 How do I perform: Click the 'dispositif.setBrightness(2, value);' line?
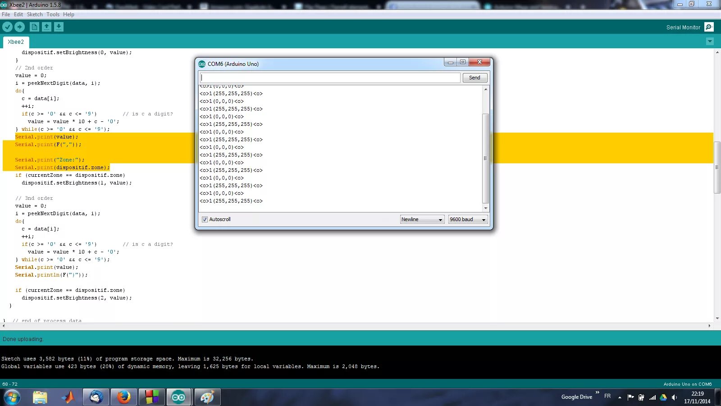pos(77,298)
